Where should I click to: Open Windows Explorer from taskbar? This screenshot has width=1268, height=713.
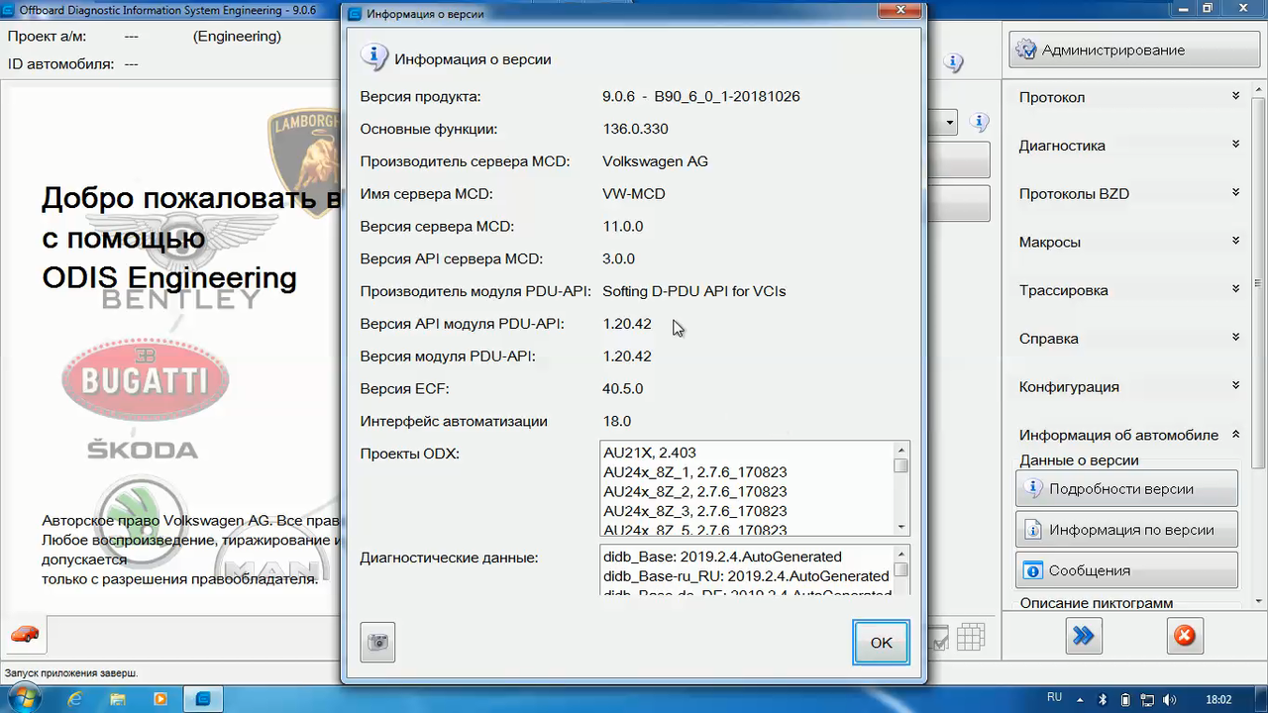(118, 699)
